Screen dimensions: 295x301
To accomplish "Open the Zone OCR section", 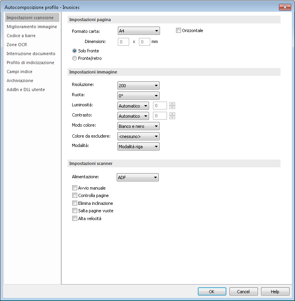I will pos(17,45).
